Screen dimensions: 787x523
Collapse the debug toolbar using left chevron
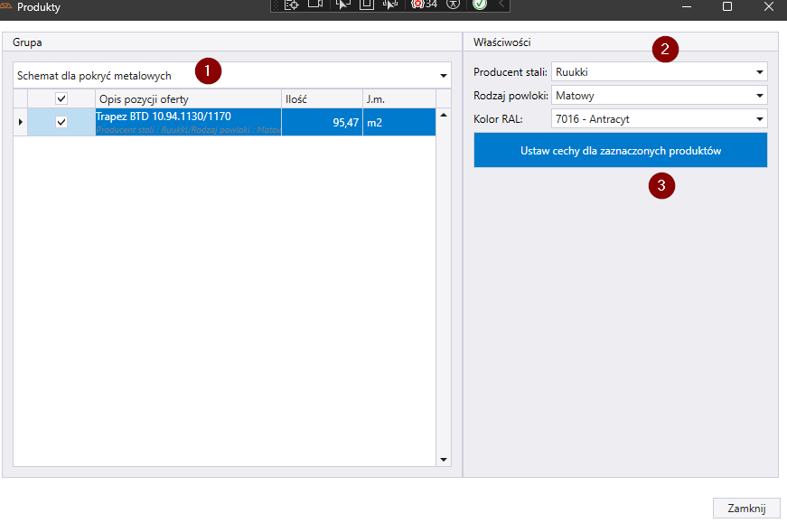501,5
